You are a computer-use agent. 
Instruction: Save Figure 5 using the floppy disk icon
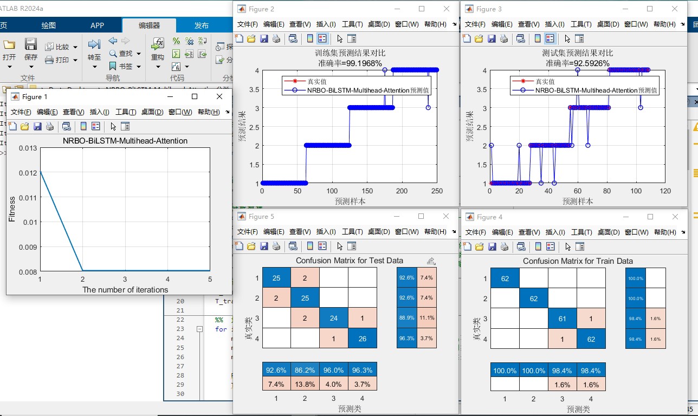[264, 246]
